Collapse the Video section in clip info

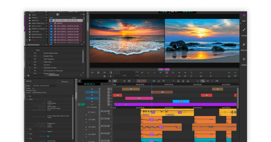click(27, 99)
